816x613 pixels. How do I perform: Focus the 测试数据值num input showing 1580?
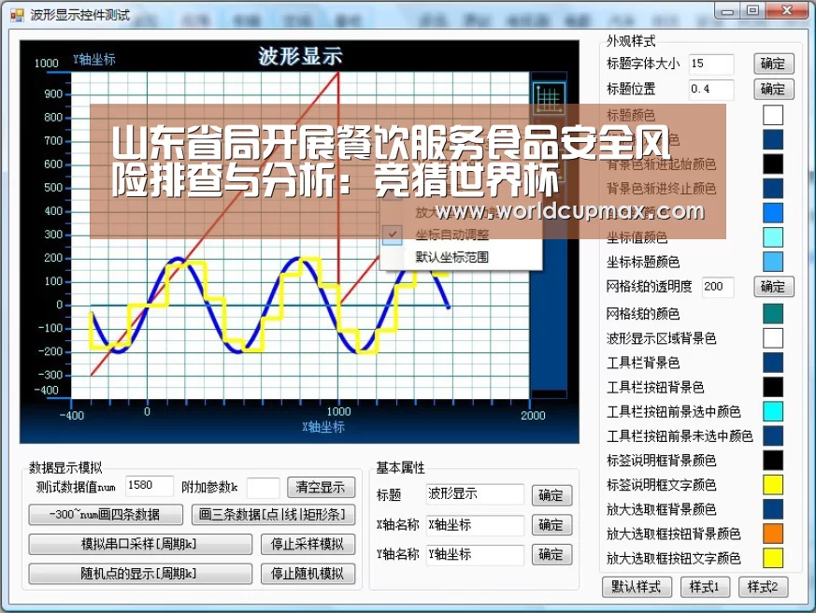(x=150, y=486)
